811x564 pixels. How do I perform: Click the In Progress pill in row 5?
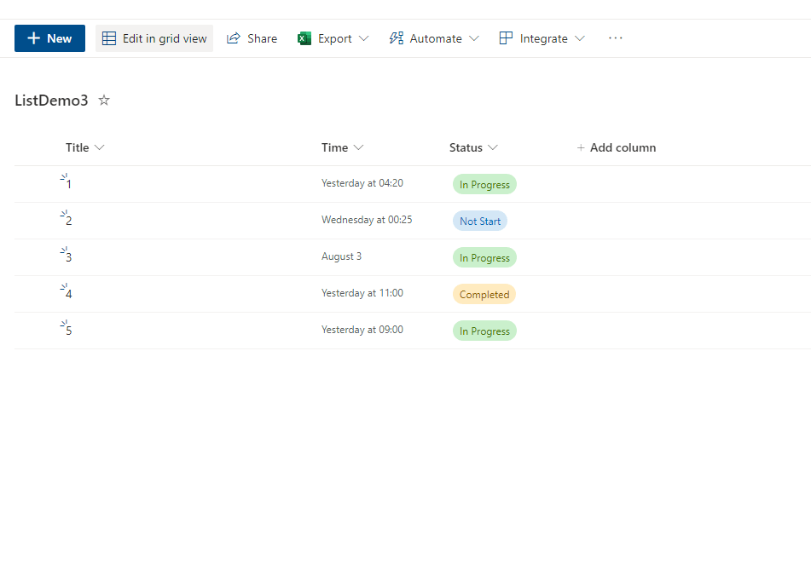484,331
